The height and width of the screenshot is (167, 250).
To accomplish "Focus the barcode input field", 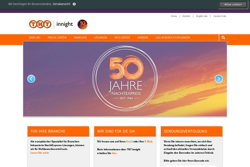I will (x=191, y=166).
